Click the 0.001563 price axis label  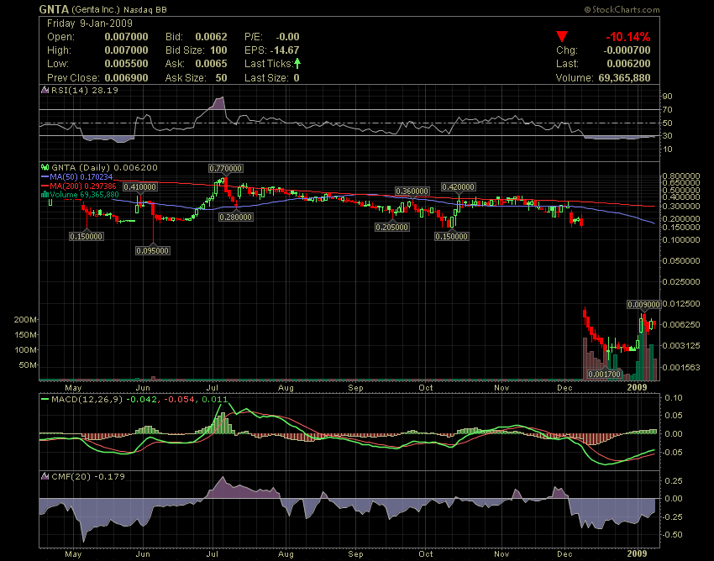pyautogui.click(x=680, y=367)
